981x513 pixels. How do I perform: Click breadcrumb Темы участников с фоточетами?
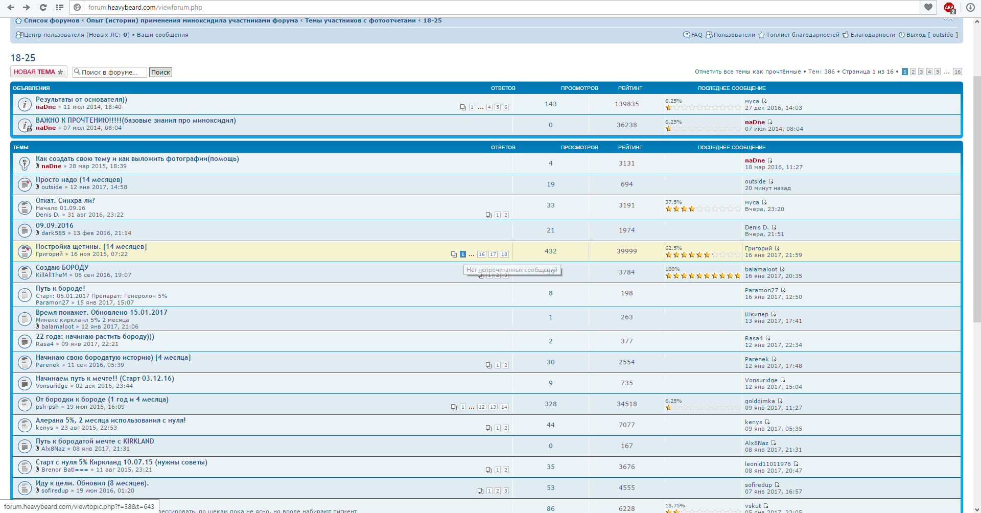pos(360,20)
